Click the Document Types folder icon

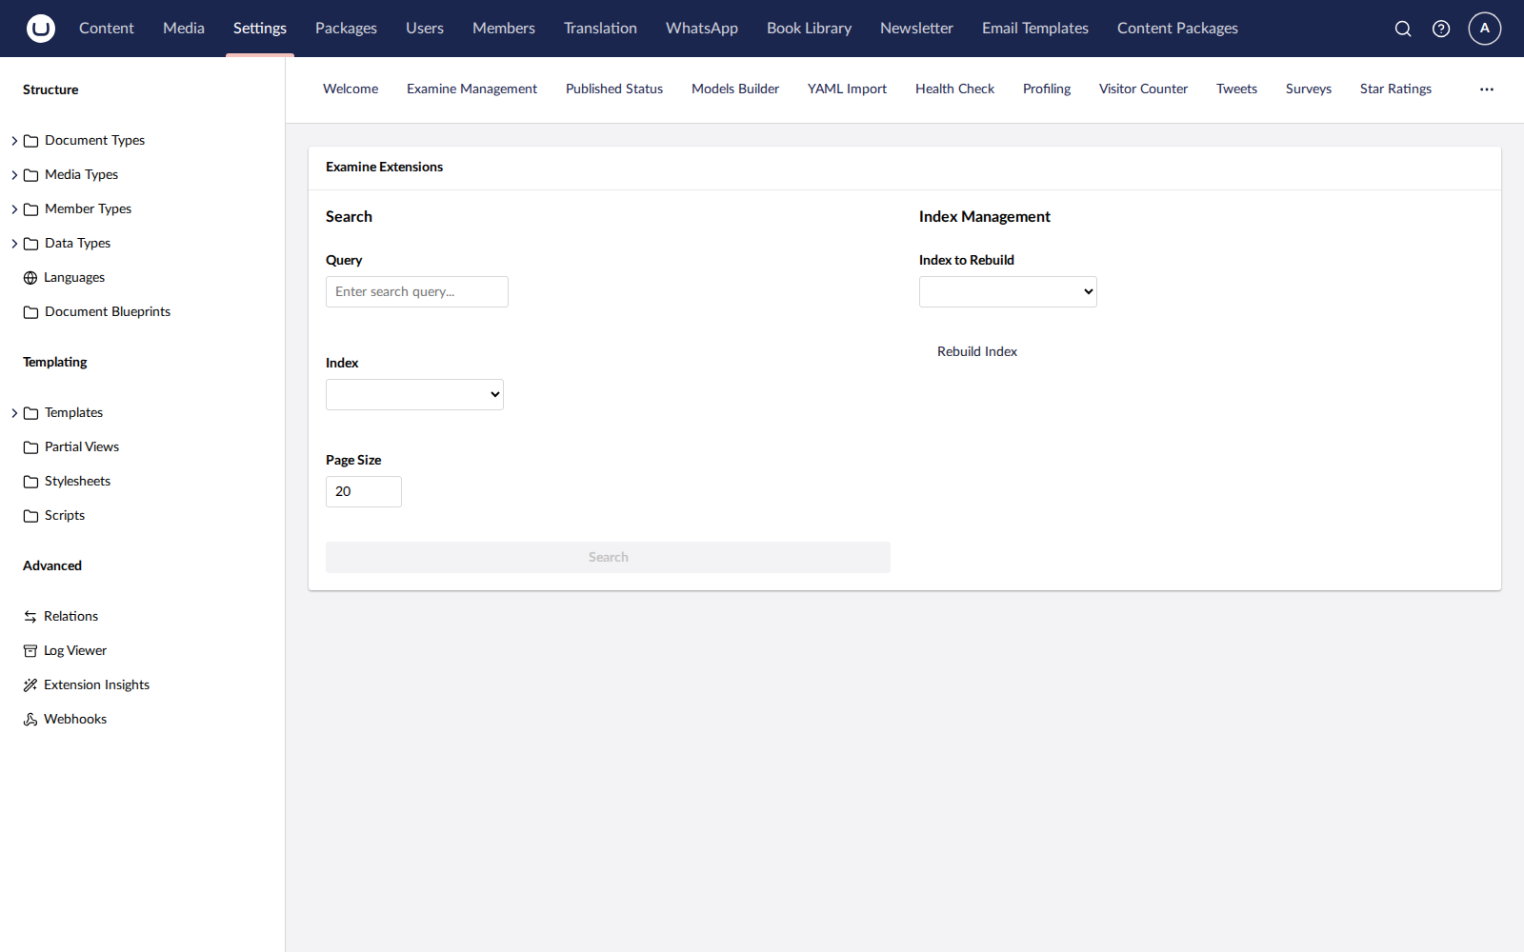click(30, 141)
